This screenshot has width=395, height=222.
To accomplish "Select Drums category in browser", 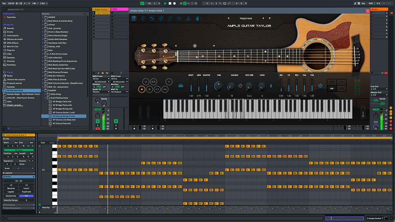I will [x=10, y=32].
